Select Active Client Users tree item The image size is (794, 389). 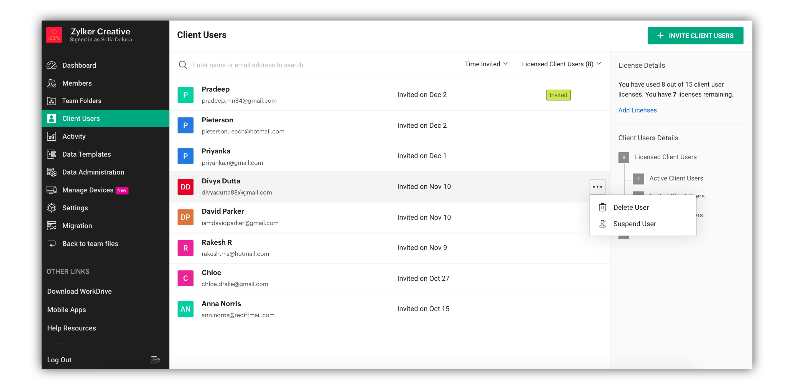tap(676, 178)
